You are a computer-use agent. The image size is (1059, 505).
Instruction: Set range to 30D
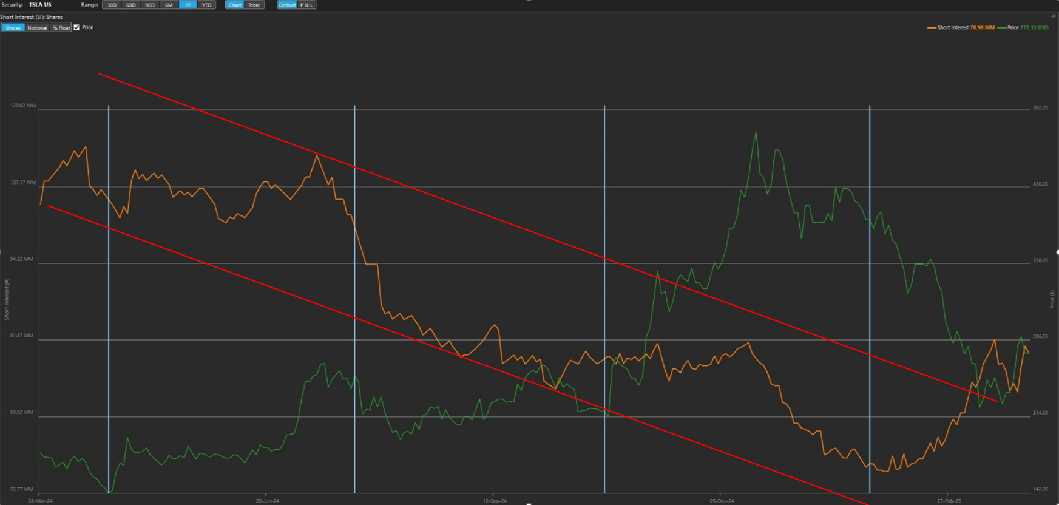(x=112, y=5)
